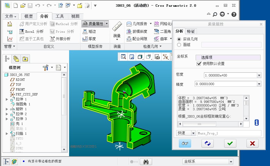270x166 pixels.
Task: Expand the 拉伸 1 tree node
Action: pyautogui.click(x=7, y=99)
